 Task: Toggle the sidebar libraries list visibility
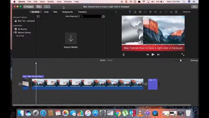(x=38, y=16)
